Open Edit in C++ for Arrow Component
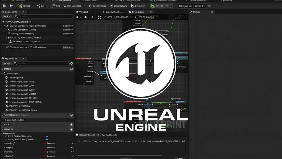This screenshot has height=159, width=282. pos(68,30)
